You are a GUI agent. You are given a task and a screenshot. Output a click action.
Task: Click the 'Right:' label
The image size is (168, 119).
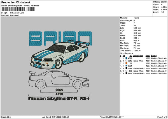click(x=123, y=31)
